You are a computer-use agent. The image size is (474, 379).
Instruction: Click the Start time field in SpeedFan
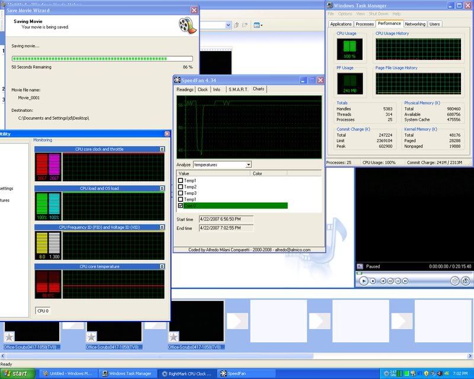[226, 219]
